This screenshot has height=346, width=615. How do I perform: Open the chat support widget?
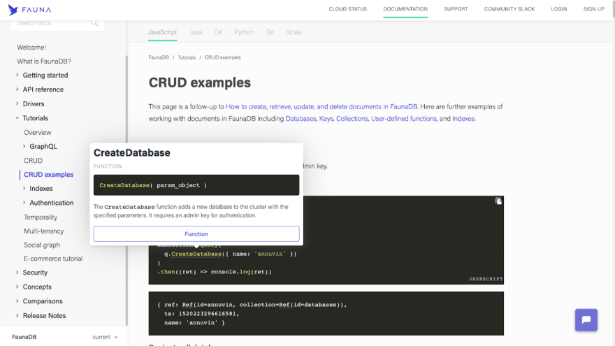586,319
